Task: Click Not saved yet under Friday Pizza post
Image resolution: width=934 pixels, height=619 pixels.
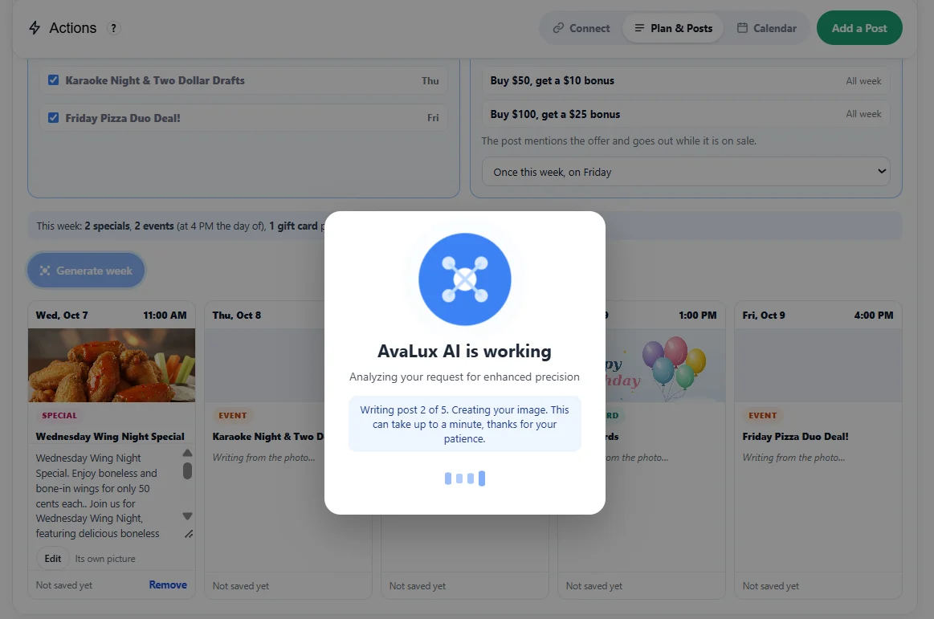Action: pyautogui.click(x=771, y=586)
